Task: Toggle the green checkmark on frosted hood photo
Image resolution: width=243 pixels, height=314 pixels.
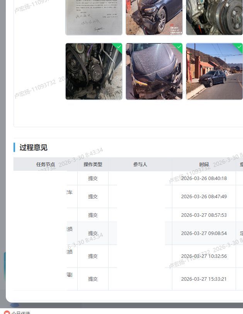Action: click(178, 47)
